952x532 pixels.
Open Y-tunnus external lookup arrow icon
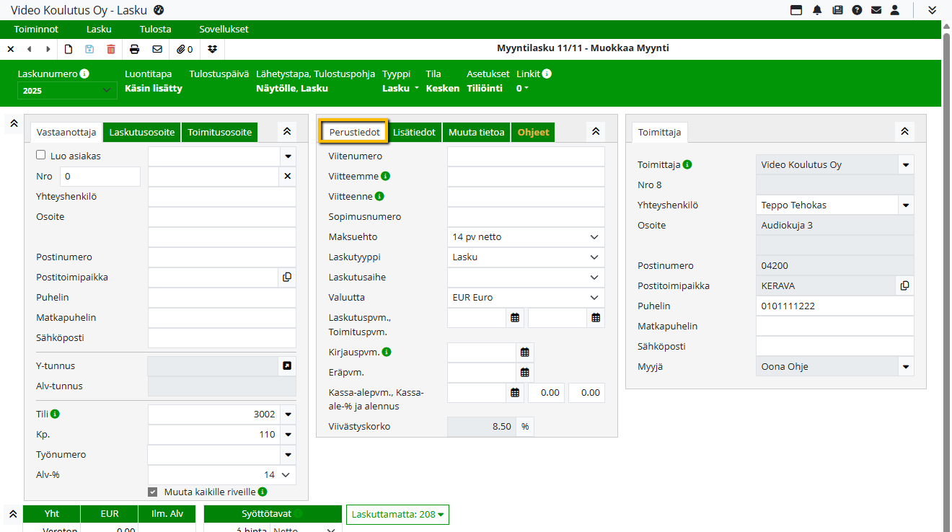287,366
